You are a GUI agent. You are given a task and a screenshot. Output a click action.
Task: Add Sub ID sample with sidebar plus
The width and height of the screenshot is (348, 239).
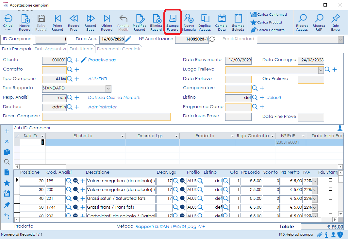[7, 131]
